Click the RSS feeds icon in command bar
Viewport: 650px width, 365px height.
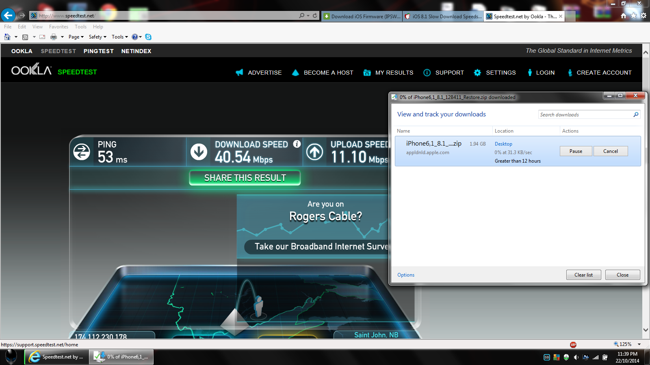(25, 37)
